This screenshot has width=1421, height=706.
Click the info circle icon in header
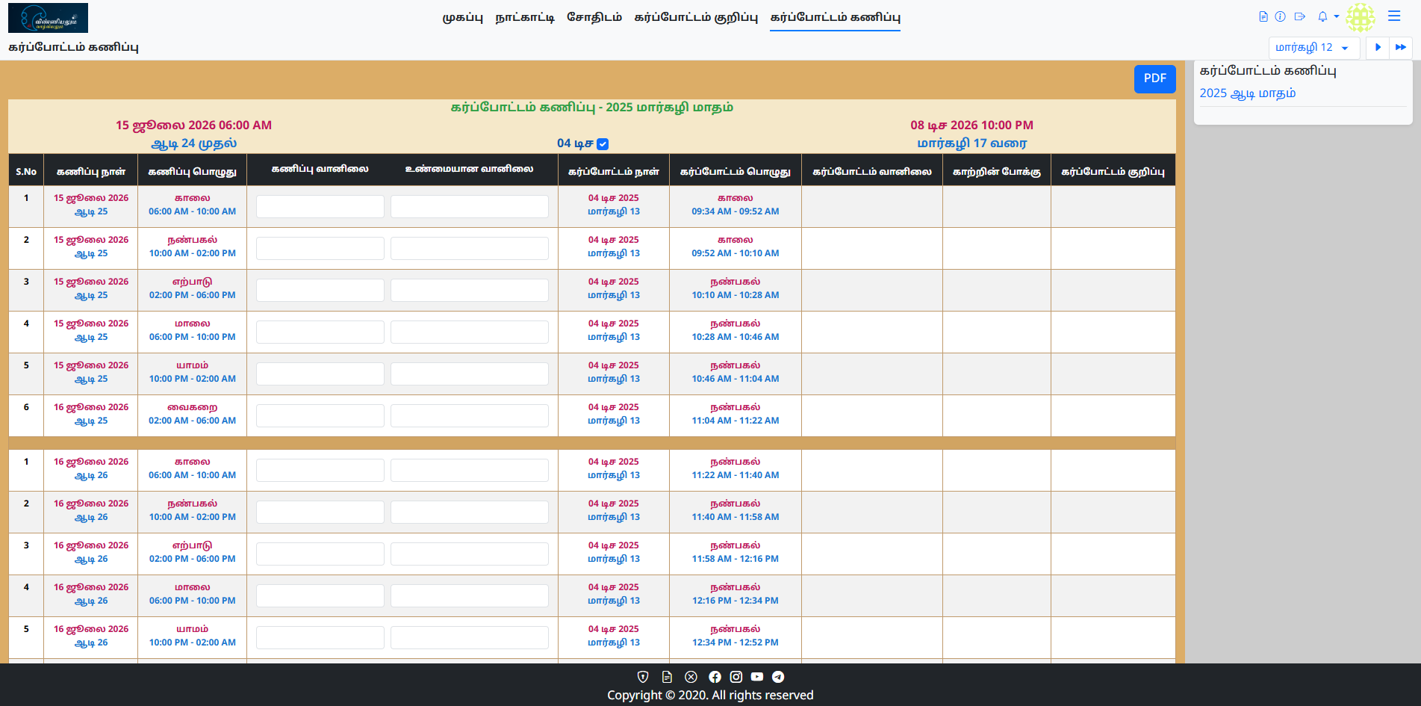click(x=1281, y=16)
